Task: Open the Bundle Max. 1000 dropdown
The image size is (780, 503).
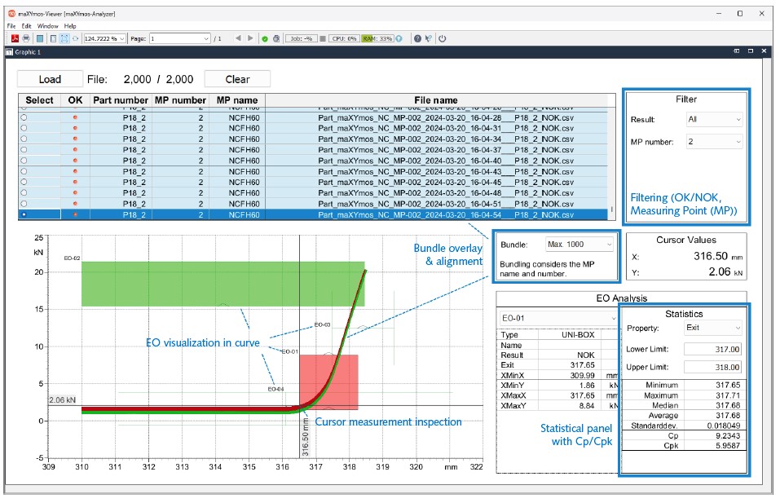Action: 578,245
